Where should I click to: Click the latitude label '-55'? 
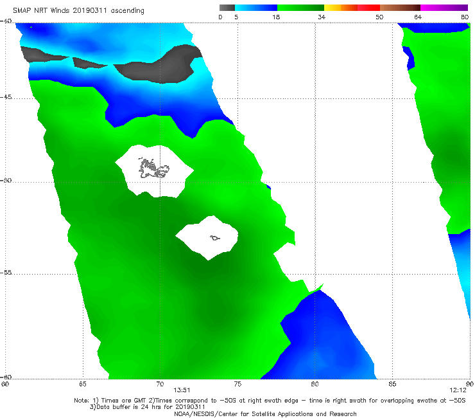tap(6, 272)
